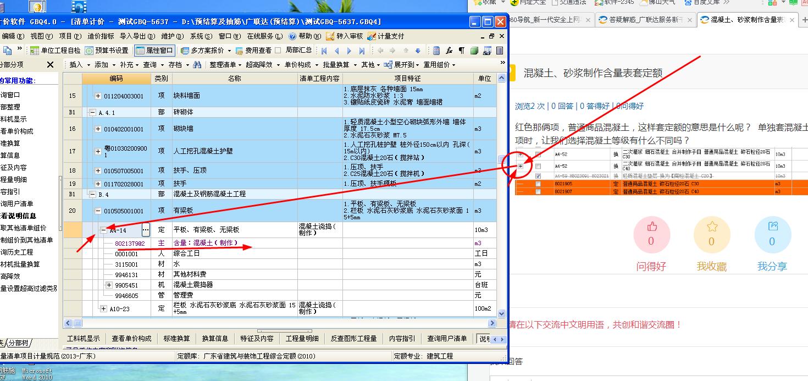This screenshot has height=381, width=808.
Task: Expand row 011204003001 块料墙面
Action: [x=98, y=96]
